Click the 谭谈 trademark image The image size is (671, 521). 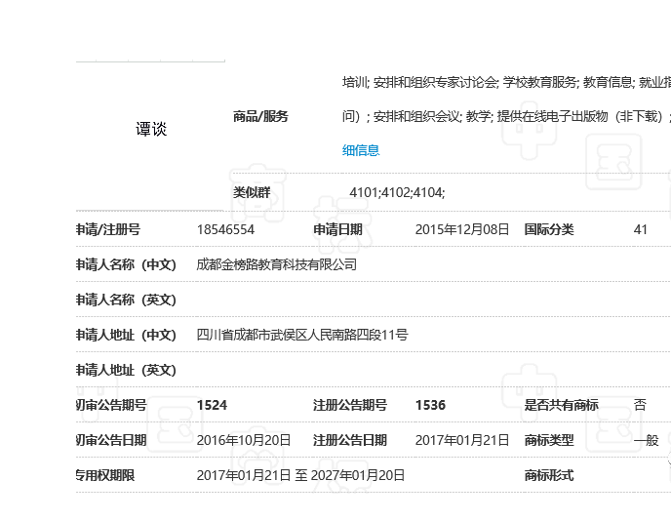[x=151, y=129]
